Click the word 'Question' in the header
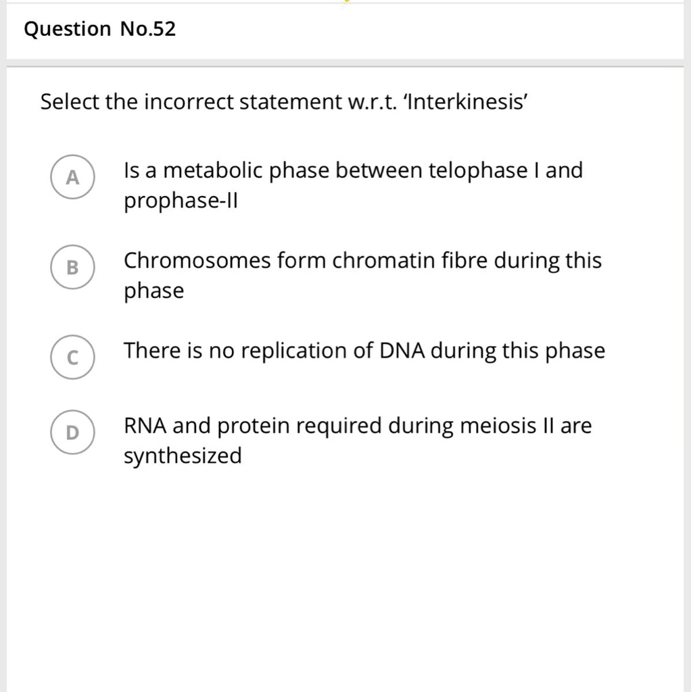 (x=67, y=29)
